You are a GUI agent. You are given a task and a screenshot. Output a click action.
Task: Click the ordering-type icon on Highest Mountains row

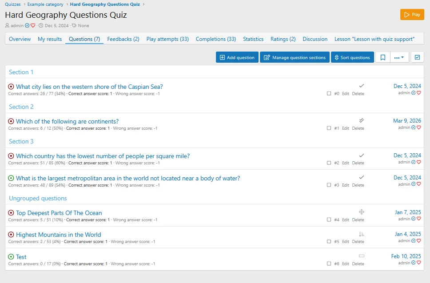(x=362, y=234)
